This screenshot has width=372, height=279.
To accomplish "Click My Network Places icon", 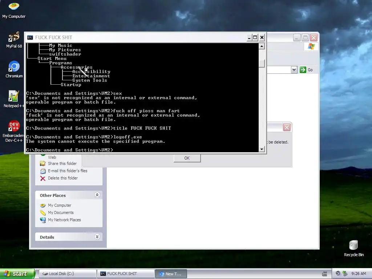I will (x=43, y=220).
